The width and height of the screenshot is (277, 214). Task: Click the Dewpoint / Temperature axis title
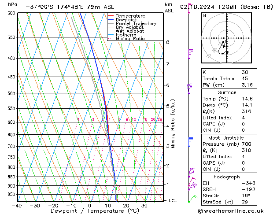95,211
